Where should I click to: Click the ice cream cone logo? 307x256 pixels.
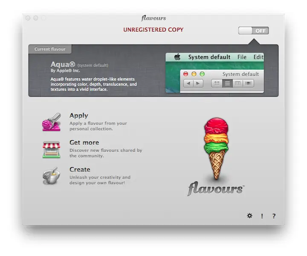[x=216, y=148]
